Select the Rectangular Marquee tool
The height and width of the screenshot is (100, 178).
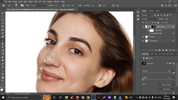pos(3,16)
